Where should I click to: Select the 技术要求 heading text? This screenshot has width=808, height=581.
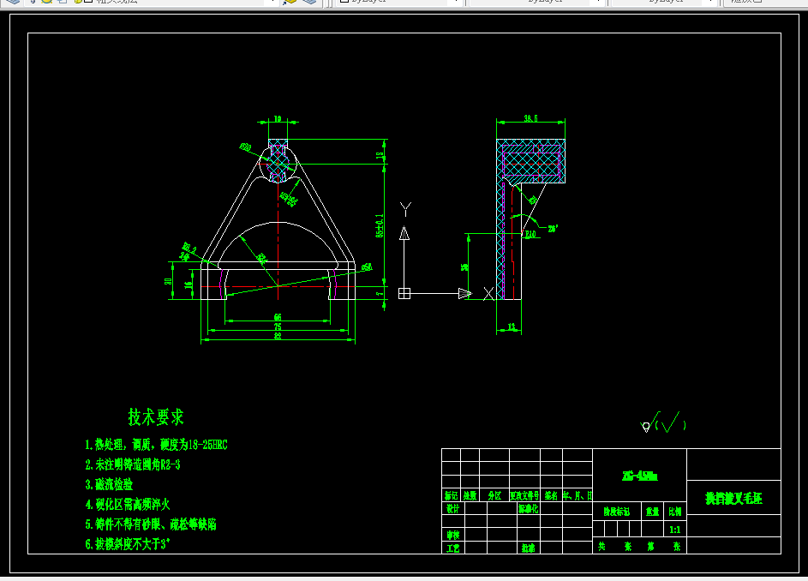(156, 417)
